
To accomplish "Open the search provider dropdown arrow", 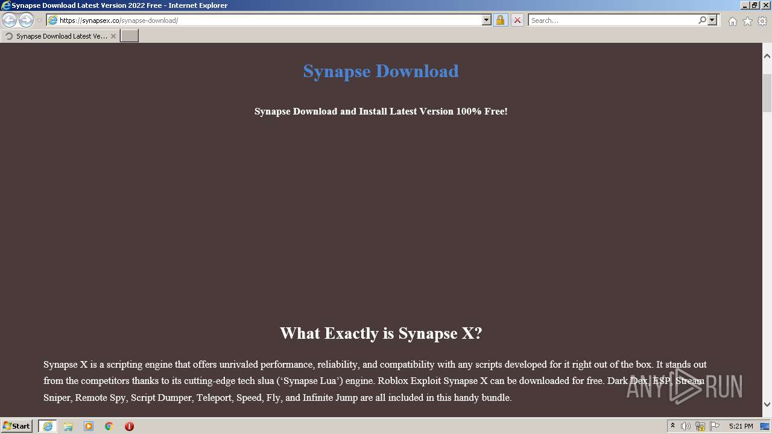I will (x=712, y=20).
